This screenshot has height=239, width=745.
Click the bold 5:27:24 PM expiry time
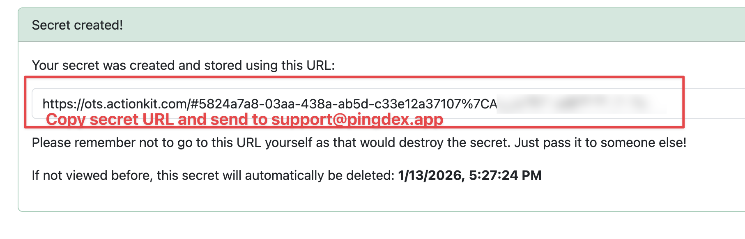point(505,175)
